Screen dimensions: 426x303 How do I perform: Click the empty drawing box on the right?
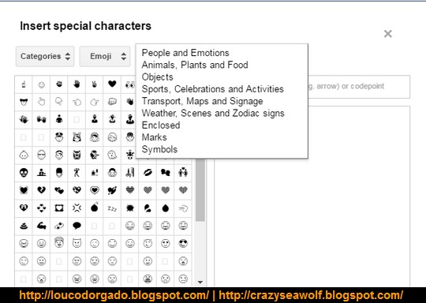[x=312, y=196]
